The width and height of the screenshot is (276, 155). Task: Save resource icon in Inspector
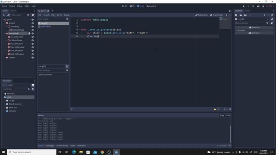245,15
